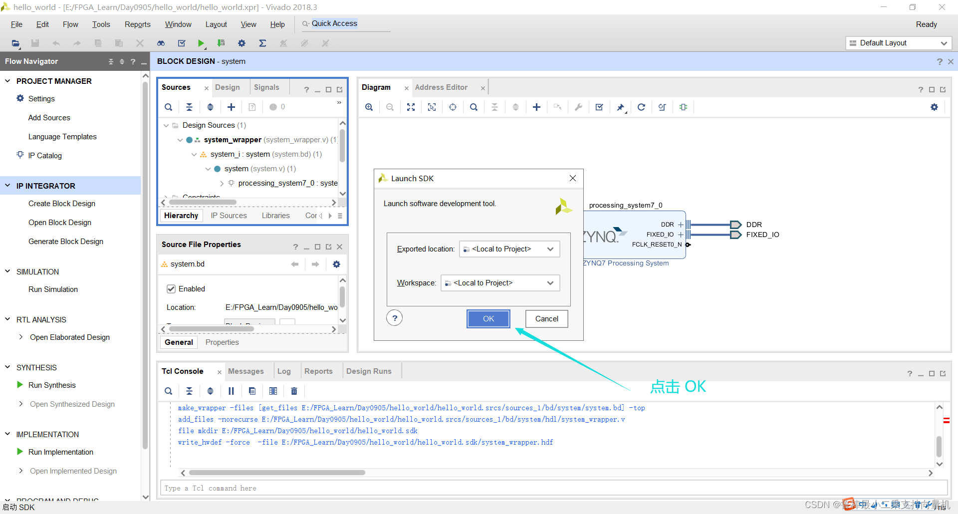
Task: Click wrench customize block icon
Action: coord(578,107)
